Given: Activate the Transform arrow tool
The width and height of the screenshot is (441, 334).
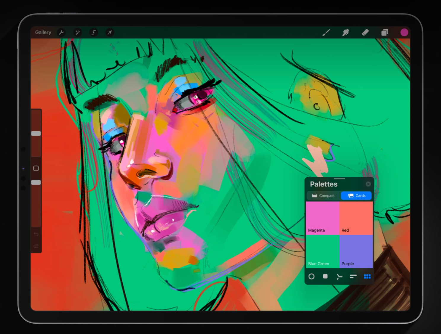Looking at the screenshot, I should coord(110,33).
